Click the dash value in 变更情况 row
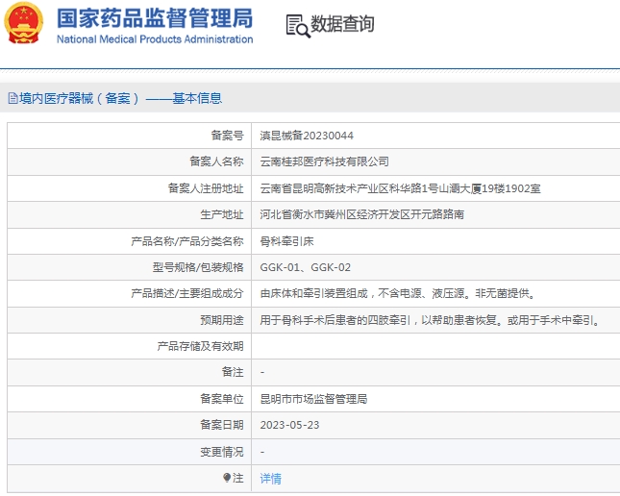 point(262,452)
